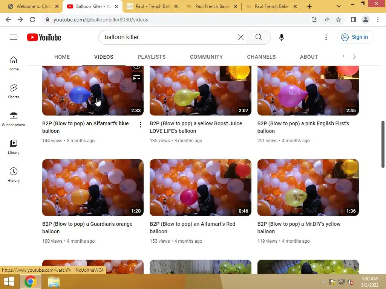This screenshot has width=386, height=289.
Task: Open "an Alfamart's Red balloon" title link
Action: click(193, 228)
